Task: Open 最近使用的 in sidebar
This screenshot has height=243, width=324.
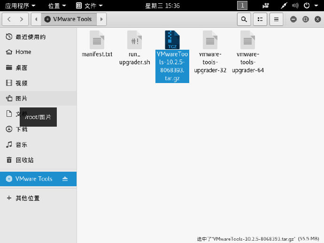Action: point(38,37)
